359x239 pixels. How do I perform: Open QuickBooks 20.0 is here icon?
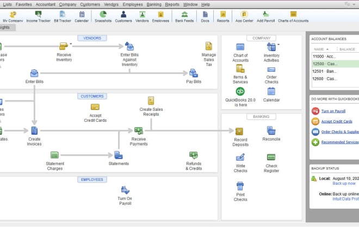240,91
